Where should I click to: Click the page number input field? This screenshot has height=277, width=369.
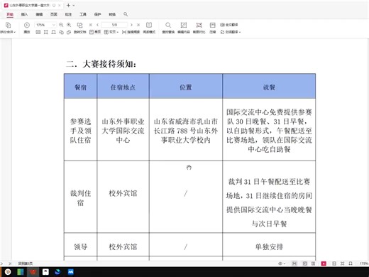coord(114,25)
